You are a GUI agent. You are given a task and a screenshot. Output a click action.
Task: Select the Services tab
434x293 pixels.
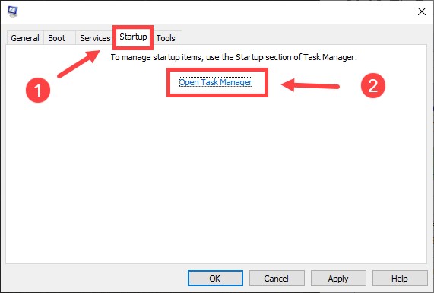95,38
